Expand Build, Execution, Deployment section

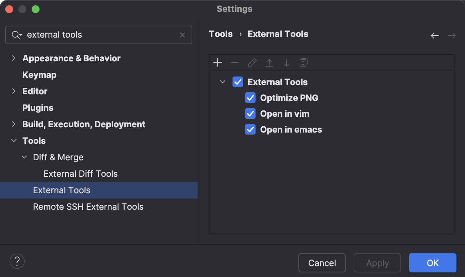tap(14, 124)
